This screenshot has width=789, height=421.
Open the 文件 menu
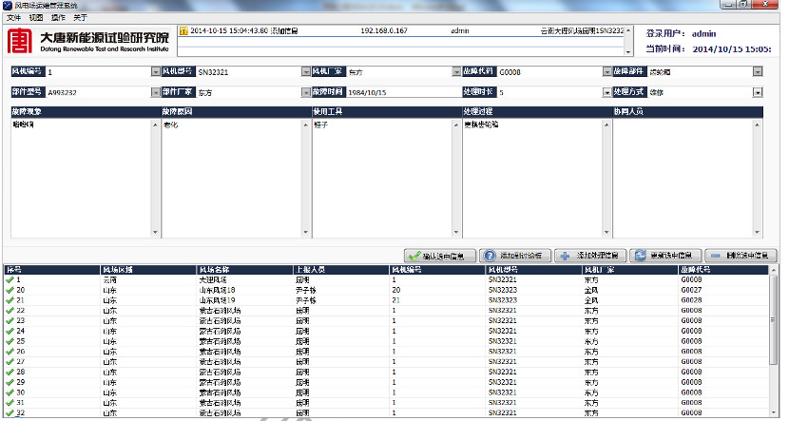(x=13, y=17)
